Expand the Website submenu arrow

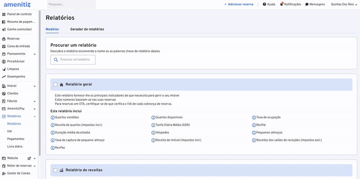pos(35,158)
